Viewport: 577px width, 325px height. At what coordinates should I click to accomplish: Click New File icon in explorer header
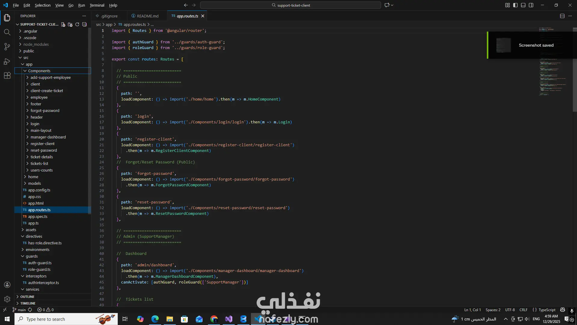tap(63, 24)
